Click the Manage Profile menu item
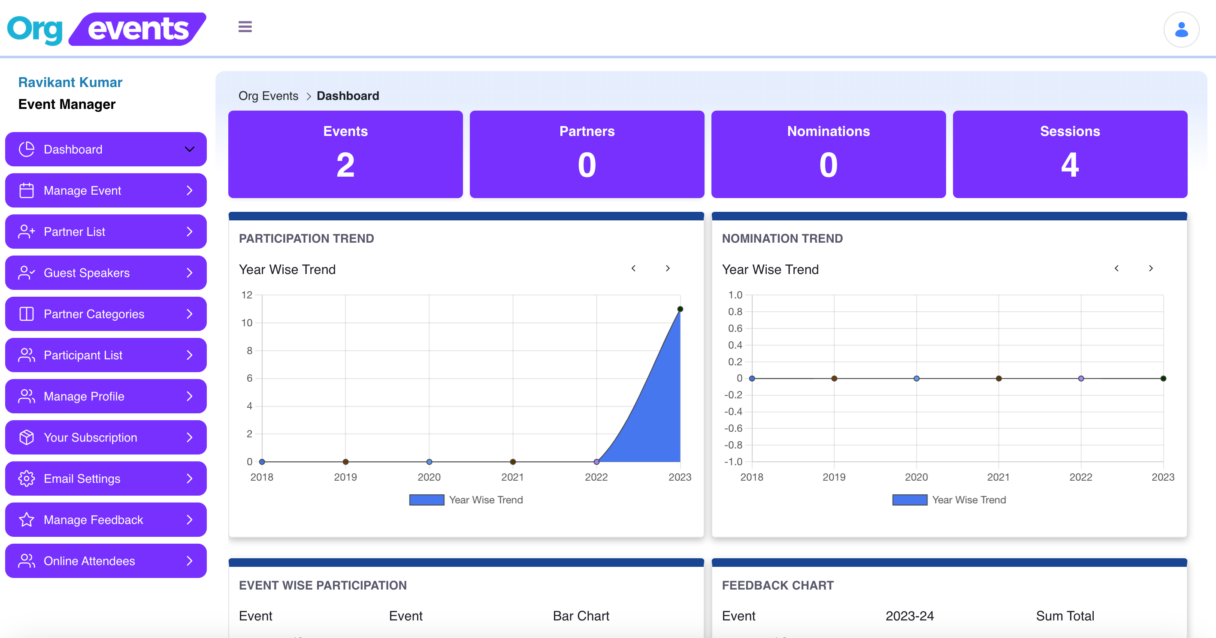The image size is (1216, 638). tap(106, 396)
